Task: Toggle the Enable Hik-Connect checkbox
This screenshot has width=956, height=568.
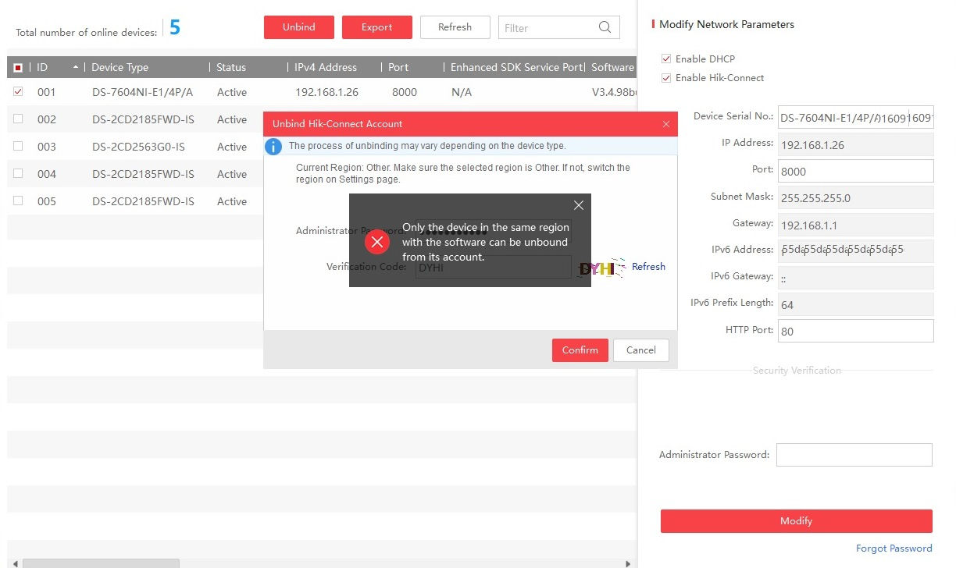Action: point(666,78)
